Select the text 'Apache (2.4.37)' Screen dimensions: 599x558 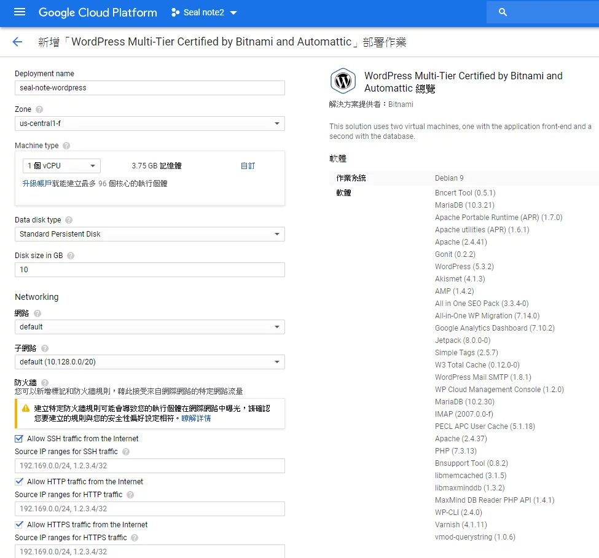point(461,439)
